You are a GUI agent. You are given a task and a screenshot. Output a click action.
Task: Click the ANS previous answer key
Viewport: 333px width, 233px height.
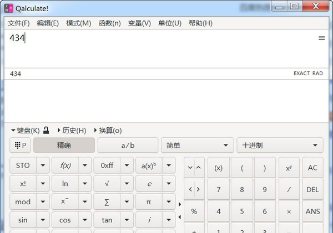click(x=313, y=211)
